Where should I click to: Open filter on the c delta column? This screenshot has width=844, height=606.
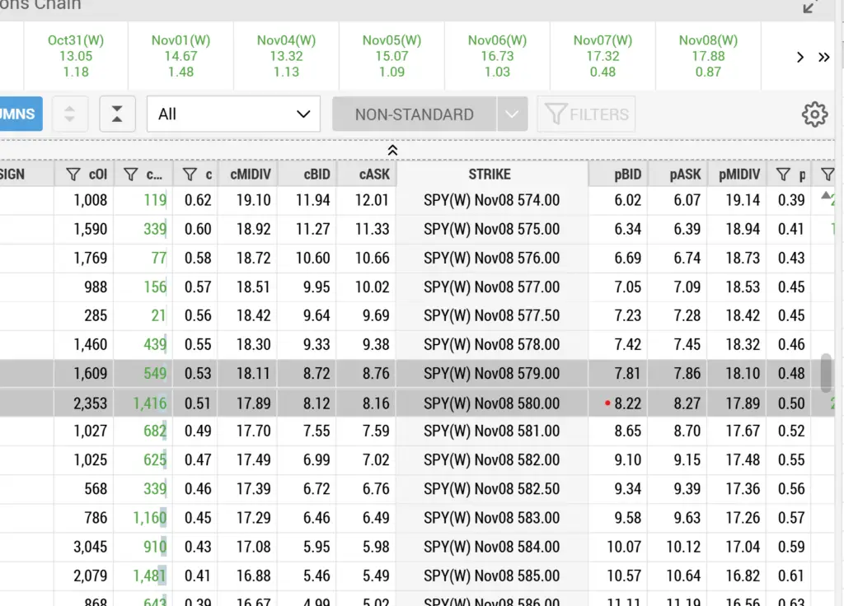tap(190, 175)
